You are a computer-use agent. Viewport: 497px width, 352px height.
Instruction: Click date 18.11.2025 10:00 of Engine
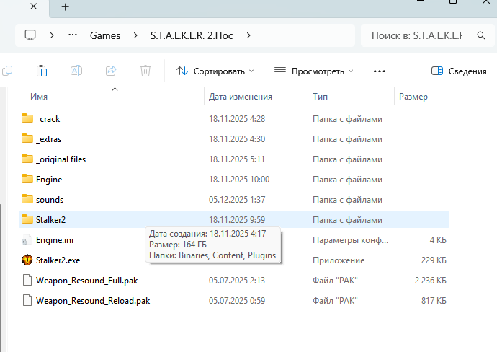[x=239, y=180]
